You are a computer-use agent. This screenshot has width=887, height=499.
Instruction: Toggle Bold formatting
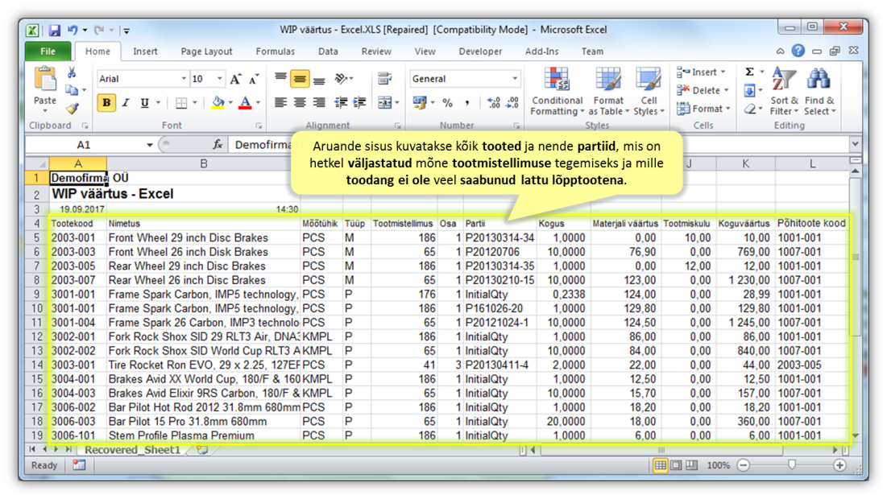(106, 103)
